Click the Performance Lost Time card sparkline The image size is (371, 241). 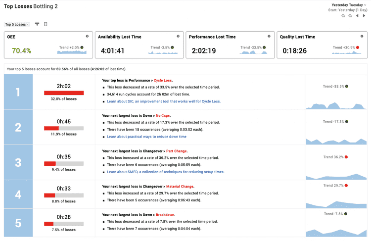[x=253, y=52]
